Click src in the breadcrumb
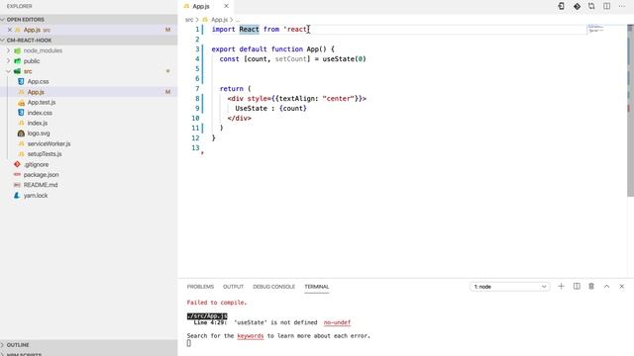634x356 pixels. tap(189, 20)
